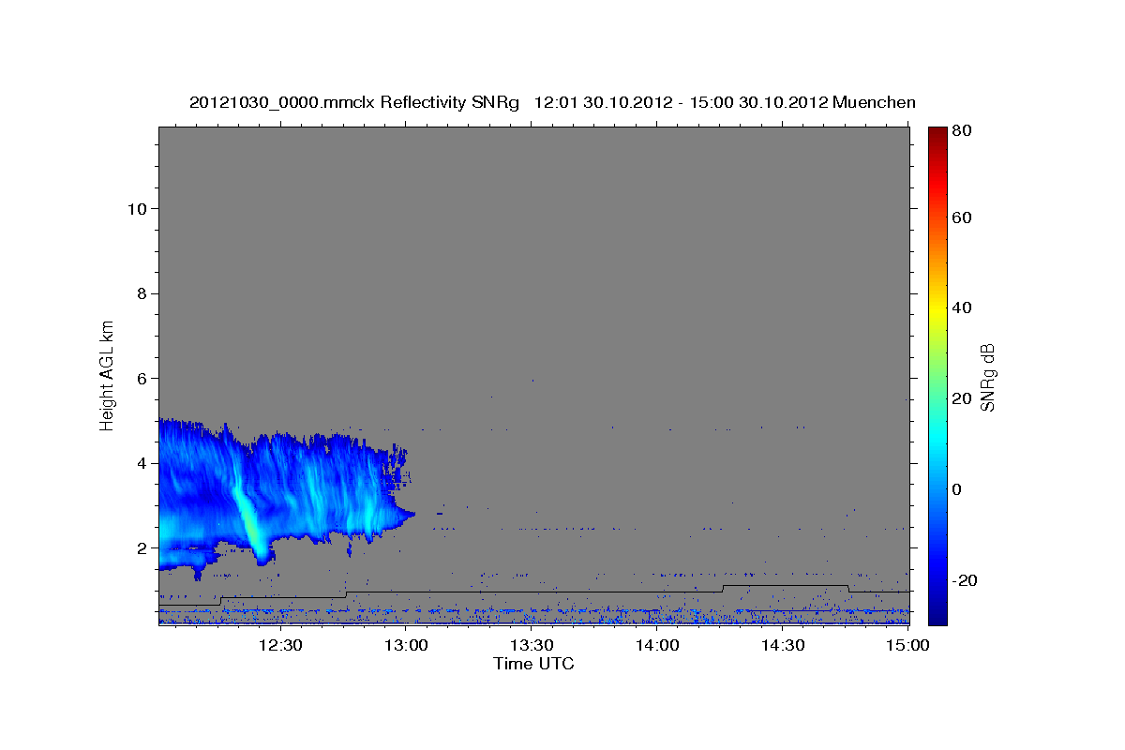Click the colorbar value 40
Image resolution: width=1125 pixels, height=750 pixels.
point(963,307)
